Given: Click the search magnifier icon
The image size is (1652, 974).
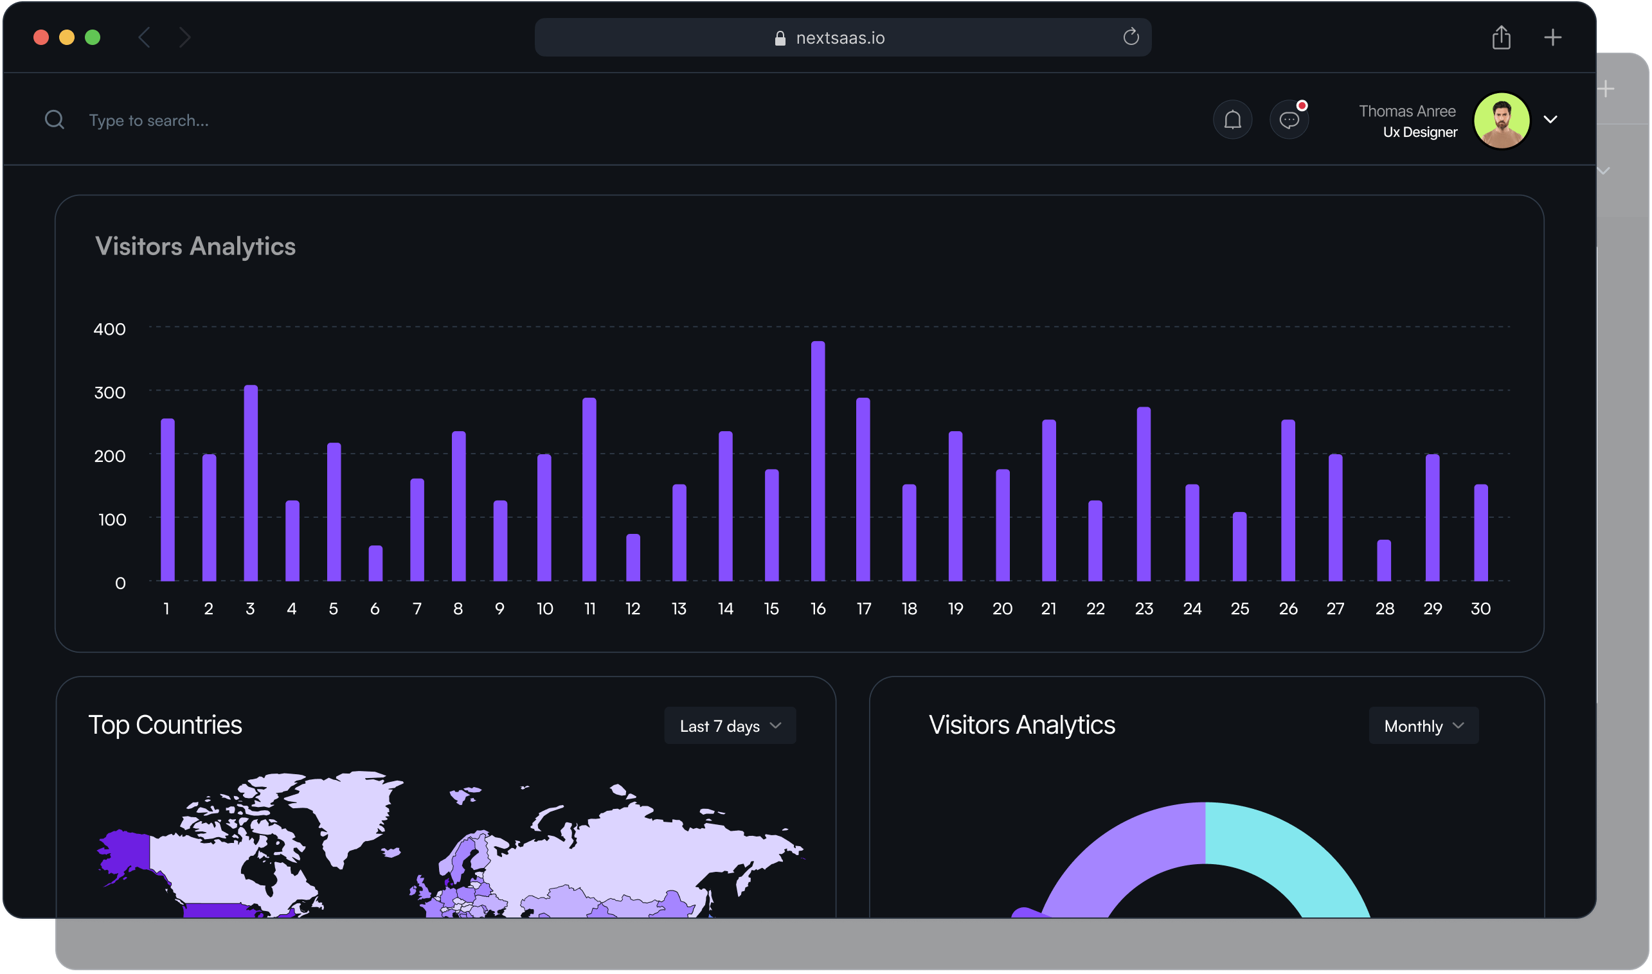Looking at the screenshot, I should click(55, 120).
